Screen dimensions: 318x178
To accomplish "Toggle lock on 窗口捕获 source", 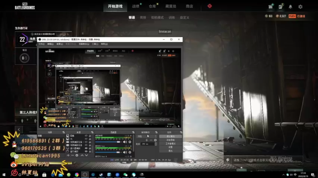I will [x=90, y=151].
